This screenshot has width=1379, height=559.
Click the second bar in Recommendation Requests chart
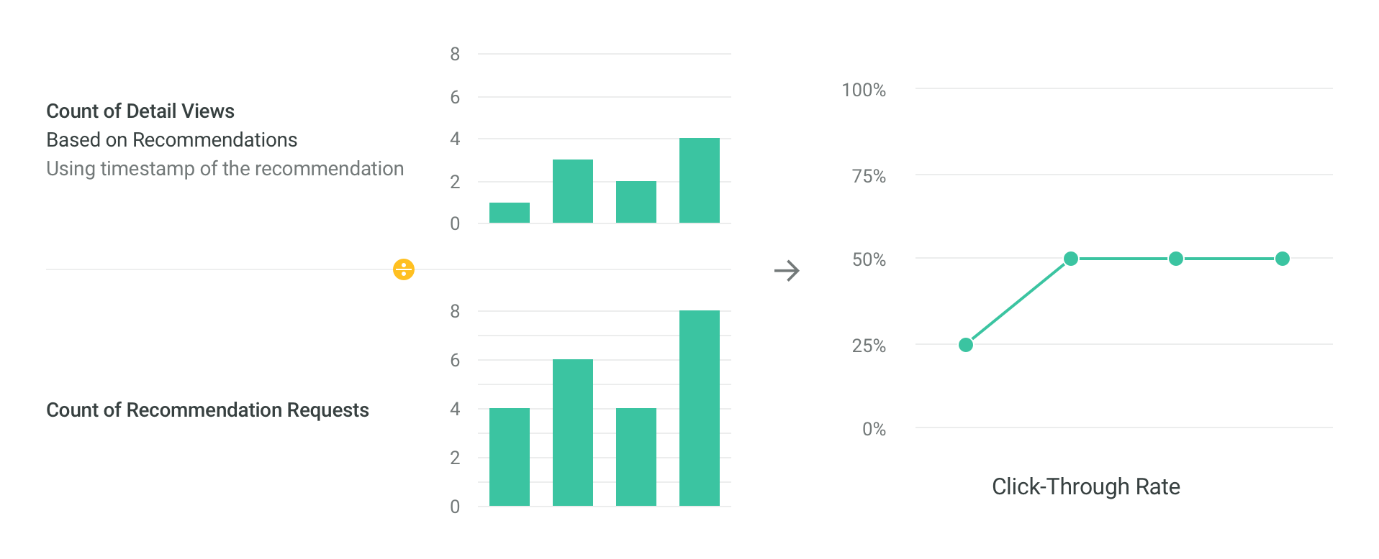tap(573, 433)
